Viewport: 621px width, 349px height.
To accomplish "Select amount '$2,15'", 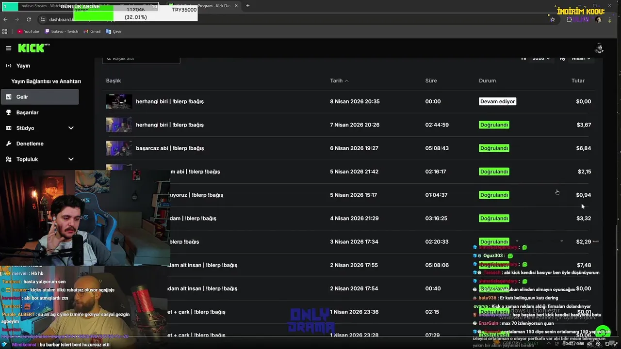I will 584,172.
